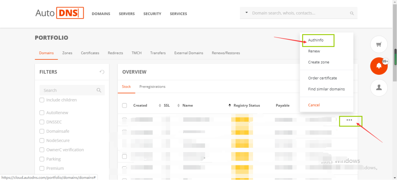
Task: Open the shopping cart icon
Action: pos(379,45)
